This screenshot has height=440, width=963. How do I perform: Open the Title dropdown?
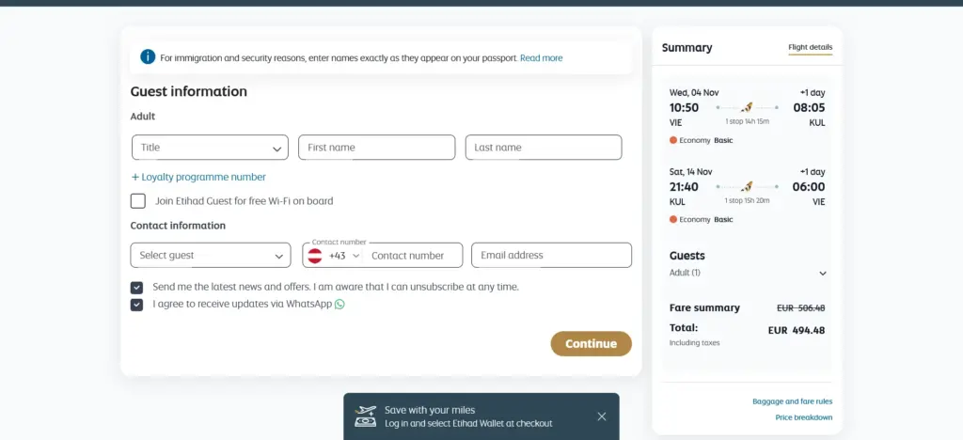coord(210,148)
